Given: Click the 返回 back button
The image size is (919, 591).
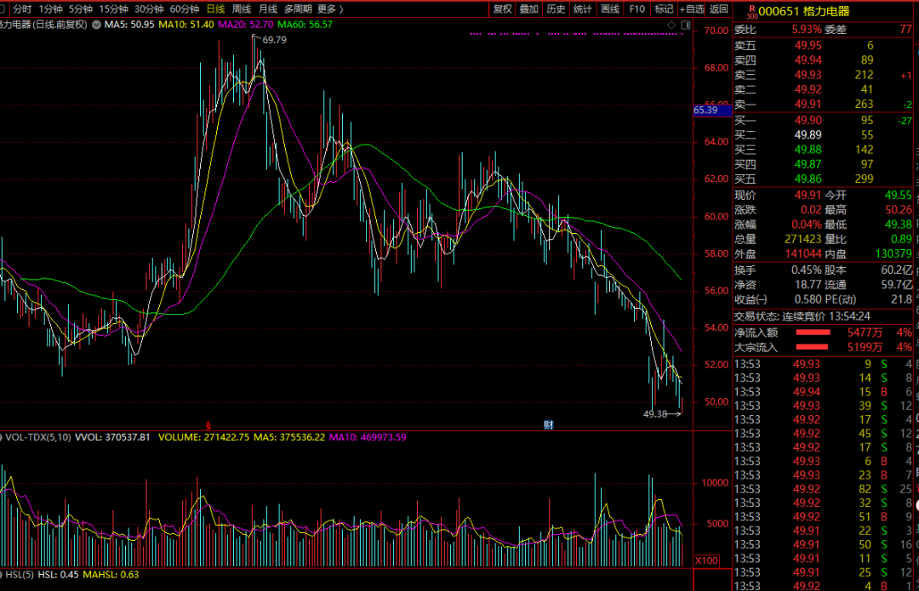Looking at the screenshot, I should [719, 9].
